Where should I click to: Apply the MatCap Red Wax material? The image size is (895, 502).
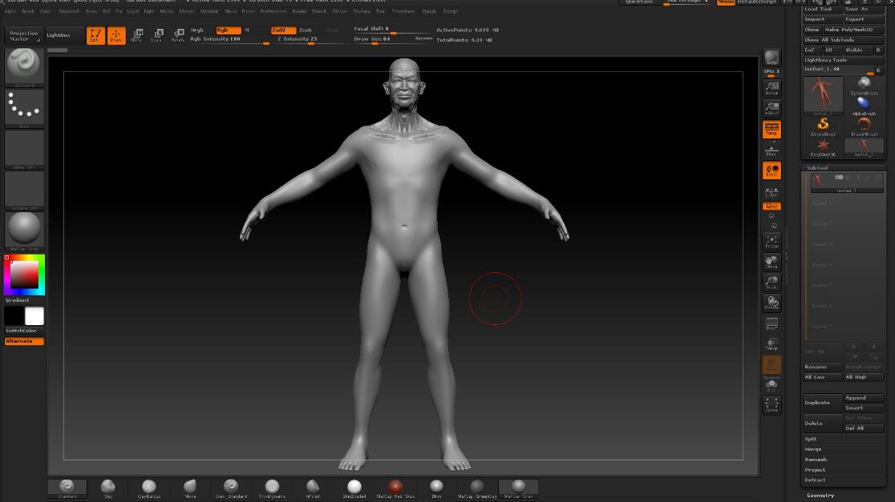click(x=395, y=488)
